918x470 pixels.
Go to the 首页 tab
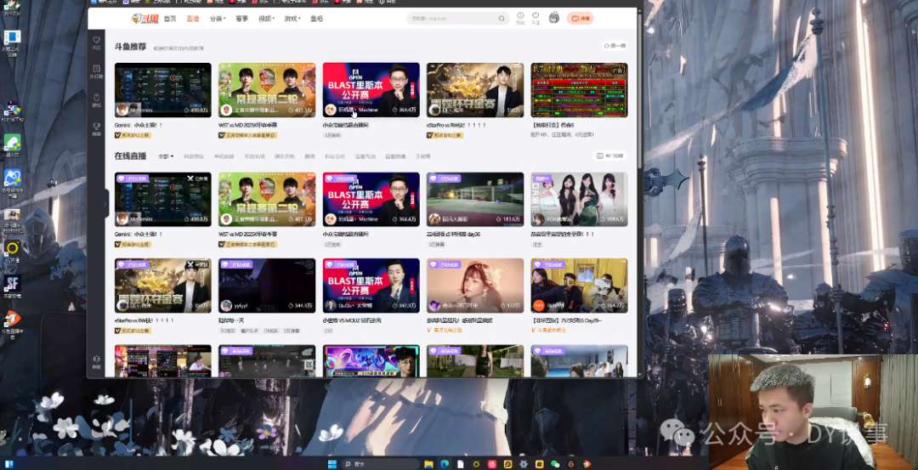[170, 19]
